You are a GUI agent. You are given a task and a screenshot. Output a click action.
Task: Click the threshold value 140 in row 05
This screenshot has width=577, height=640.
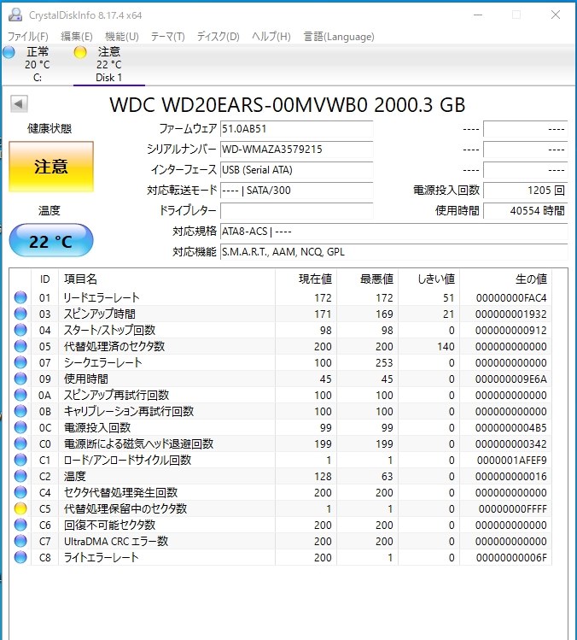tap(446, 347)
